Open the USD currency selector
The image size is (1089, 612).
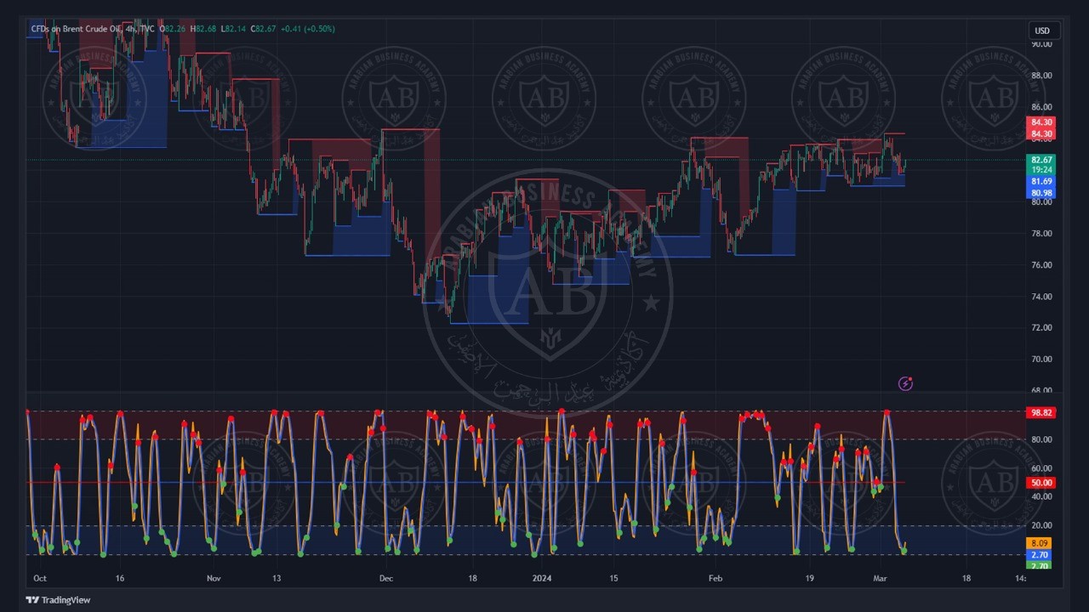1042,31
